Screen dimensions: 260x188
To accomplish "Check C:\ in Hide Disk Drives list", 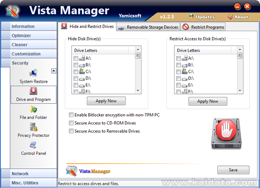I will tap(76, 72).
